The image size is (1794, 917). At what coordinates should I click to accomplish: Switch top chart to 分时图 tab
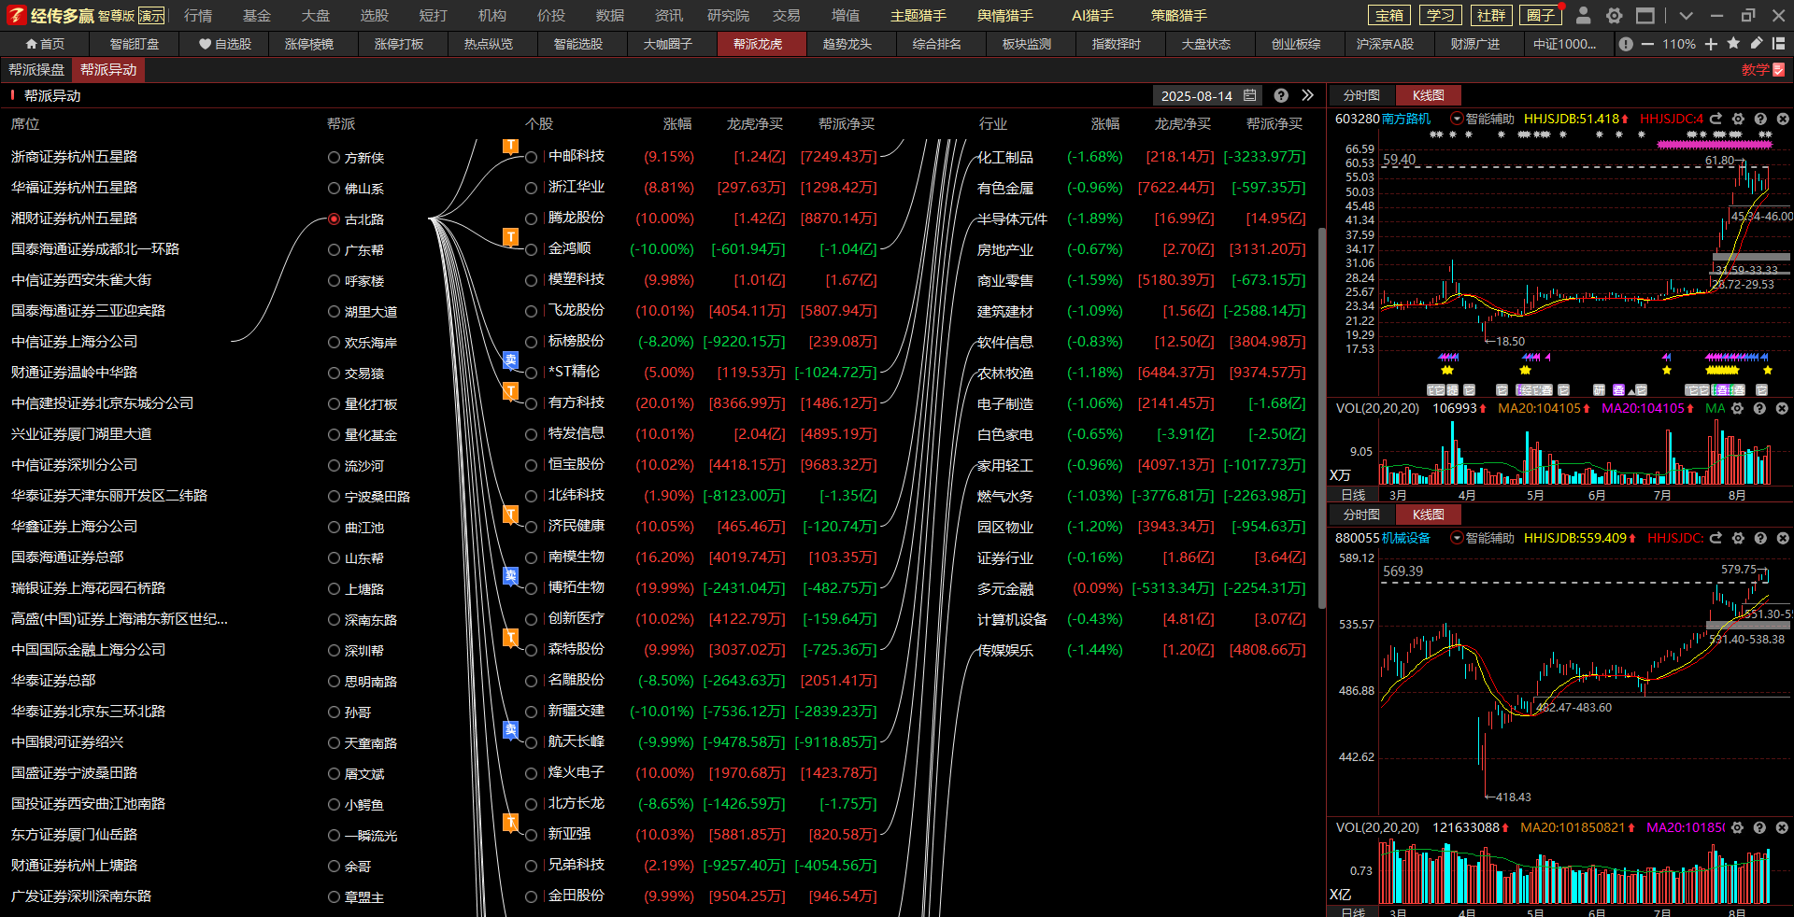point(1361,95)
